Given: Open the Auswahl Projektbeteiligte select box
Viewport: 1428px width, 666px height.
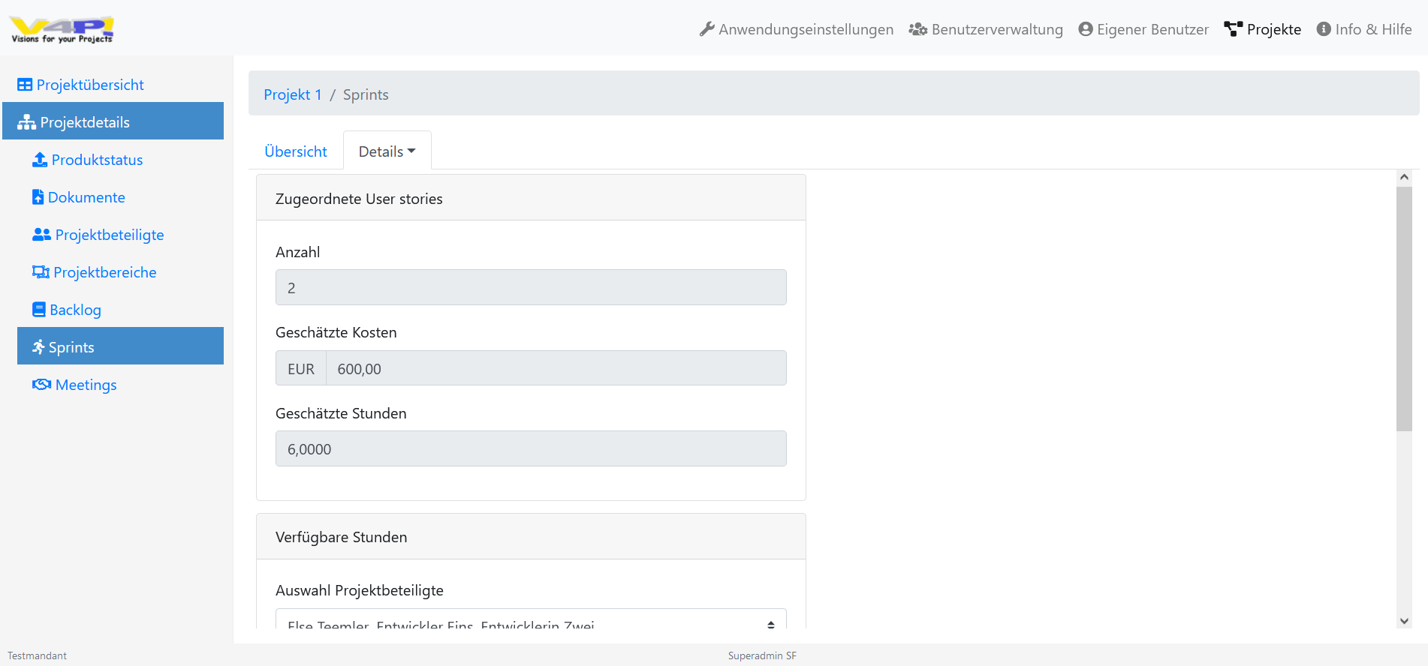Looking at the screenshot, I should click(531, 619).
